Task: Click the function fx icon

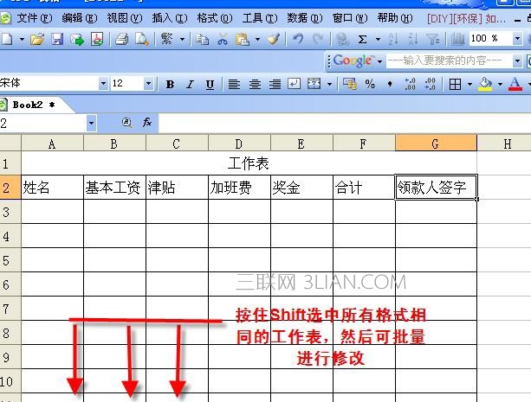Action: pyautogui.click(x=147, y=123)
